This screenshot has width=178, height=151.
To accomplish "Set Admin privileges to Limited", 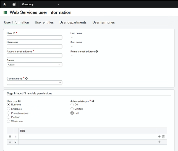I will click(x=72, y=109).
